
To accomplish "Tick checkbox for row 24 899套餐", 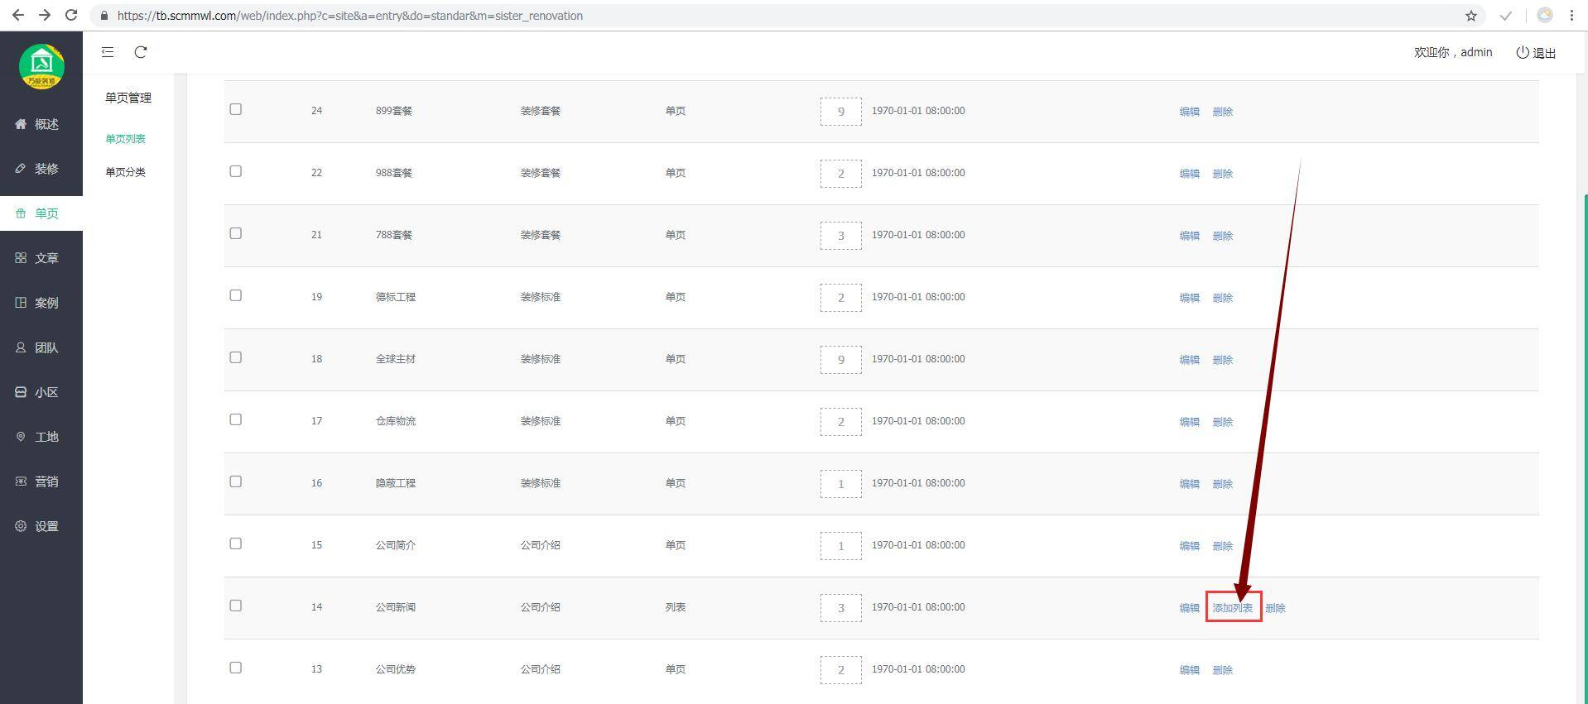I will pyautogui.click(x=236, y=109).
